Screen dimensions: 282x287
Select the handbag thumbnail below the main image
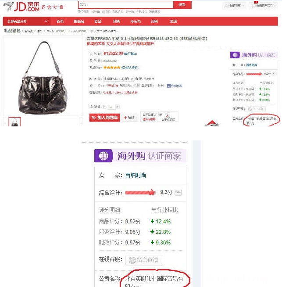pos(15,122)
